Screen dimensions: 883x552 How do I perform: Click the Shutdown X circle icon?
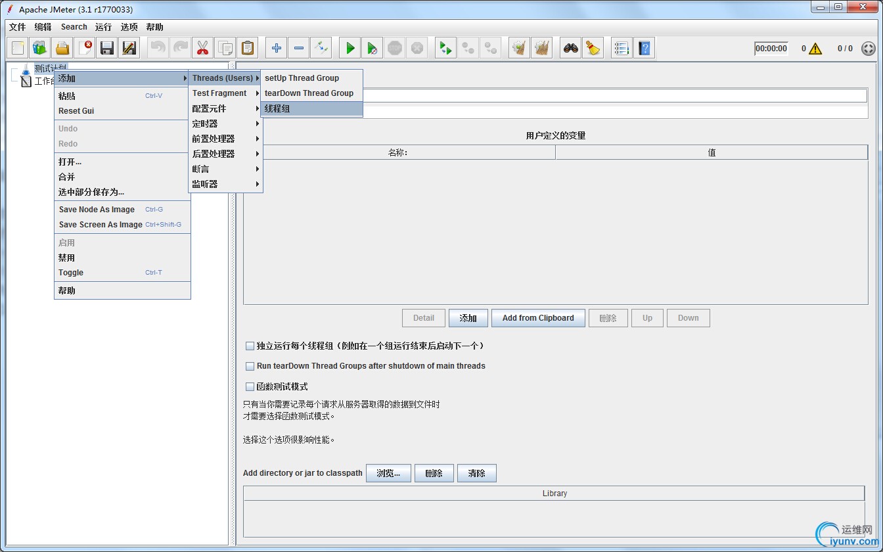coord(417,48)
